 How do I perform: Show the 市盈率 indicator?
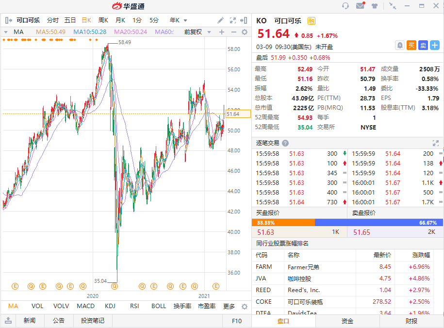point(207,306)
